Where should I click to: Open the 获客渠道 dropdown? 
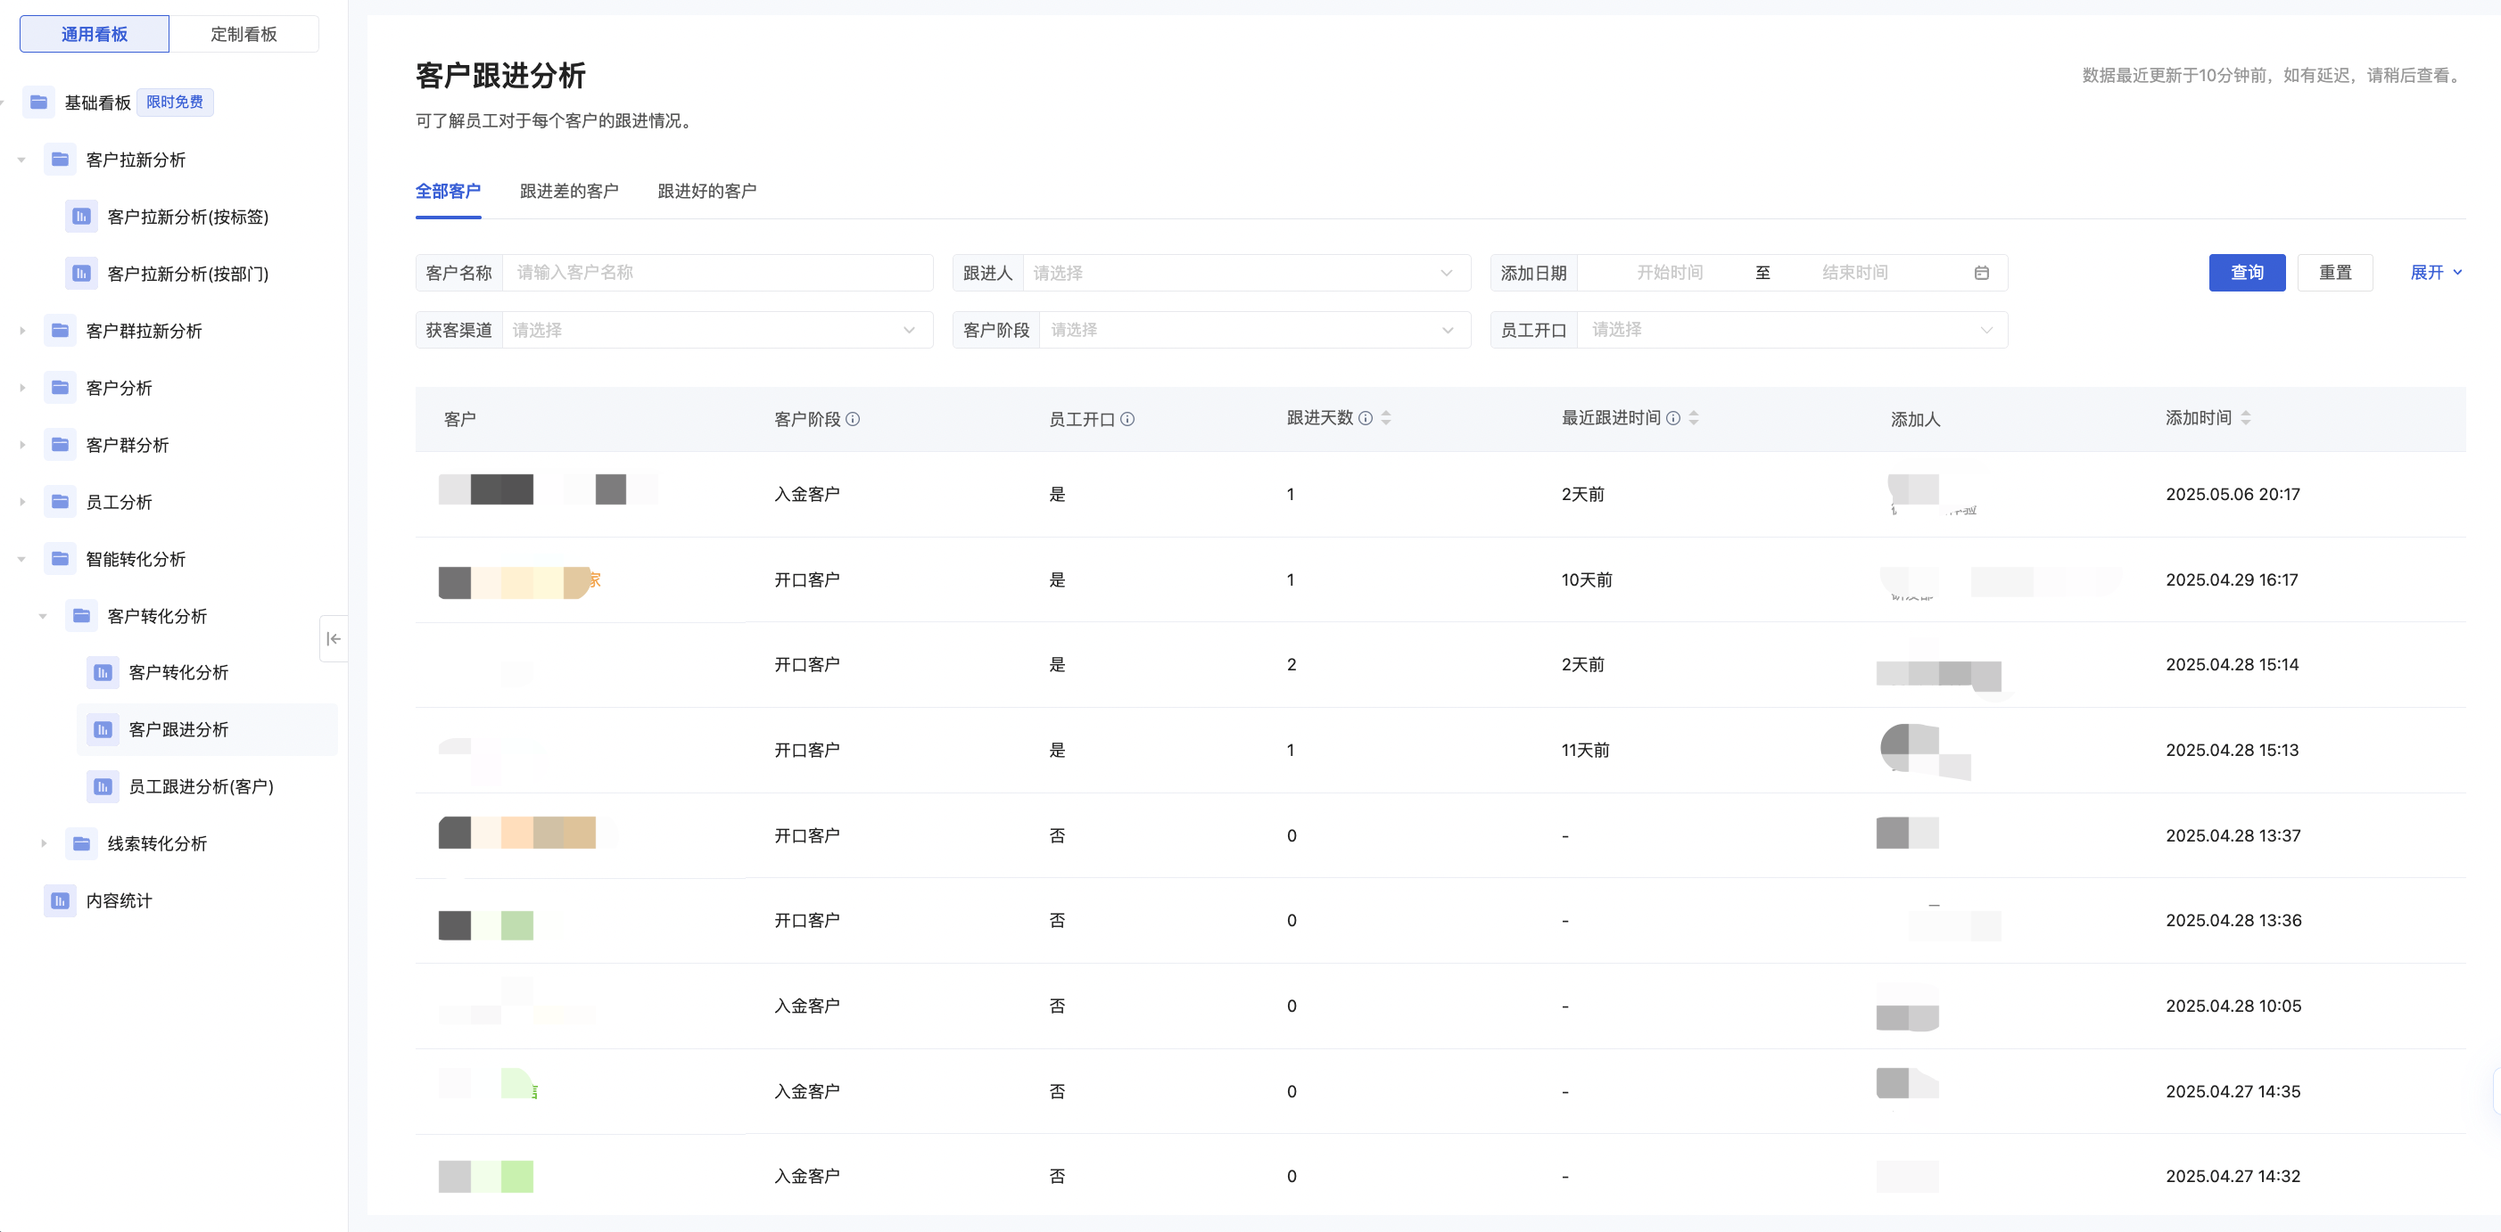(717, 330)
